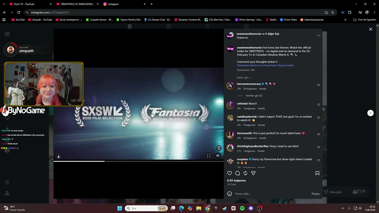
Task: Open the three-dot post options menu
Action: point(319,35)
